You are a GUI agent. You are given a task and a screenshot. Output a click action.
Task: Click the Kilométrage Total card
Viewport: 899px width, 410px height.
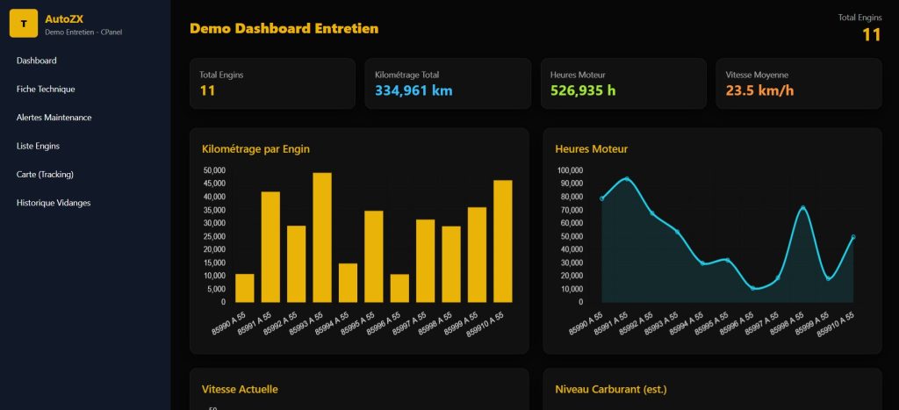coord(448,83)
